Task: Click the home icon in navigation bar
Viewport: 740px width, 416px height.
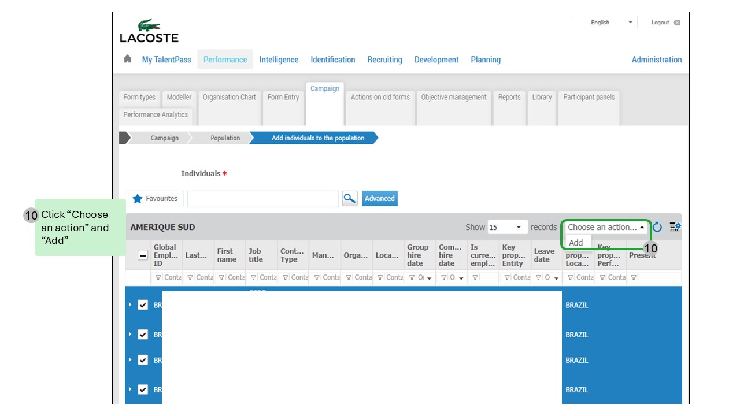Action: coord(128,59)
